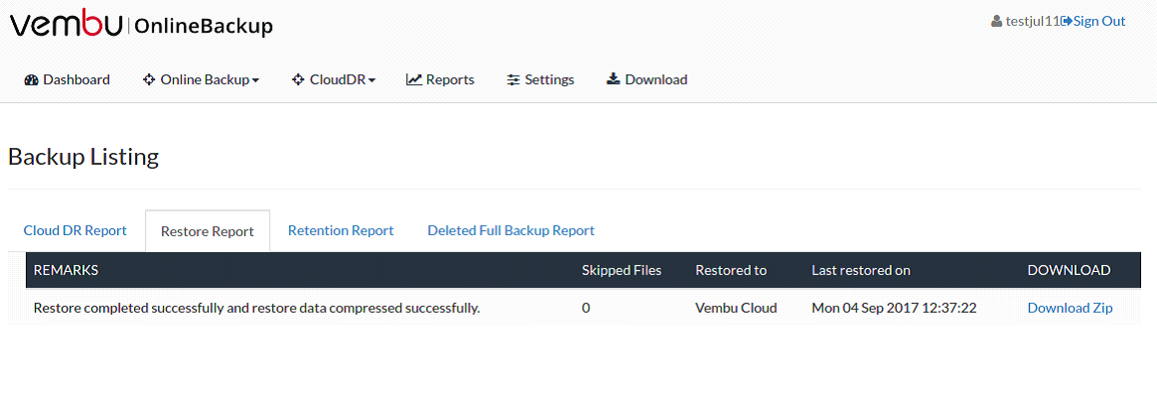The width and height of the screenshot is (1157, 400).
Task: Click the Online Backup crosshair icon
Action: click(149, 79)
